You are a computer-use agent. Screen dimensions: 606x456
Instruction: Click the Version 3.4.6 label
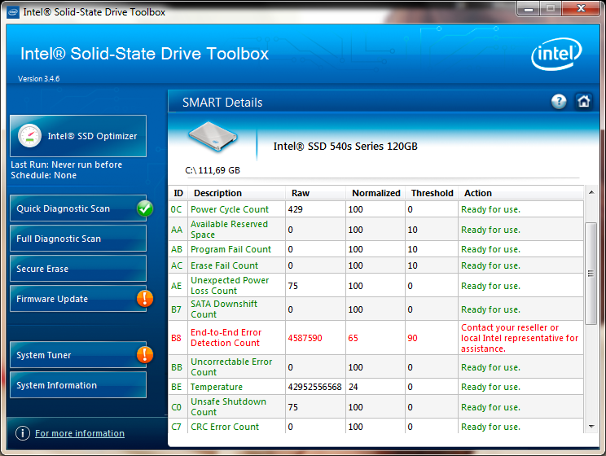[38, 78]
